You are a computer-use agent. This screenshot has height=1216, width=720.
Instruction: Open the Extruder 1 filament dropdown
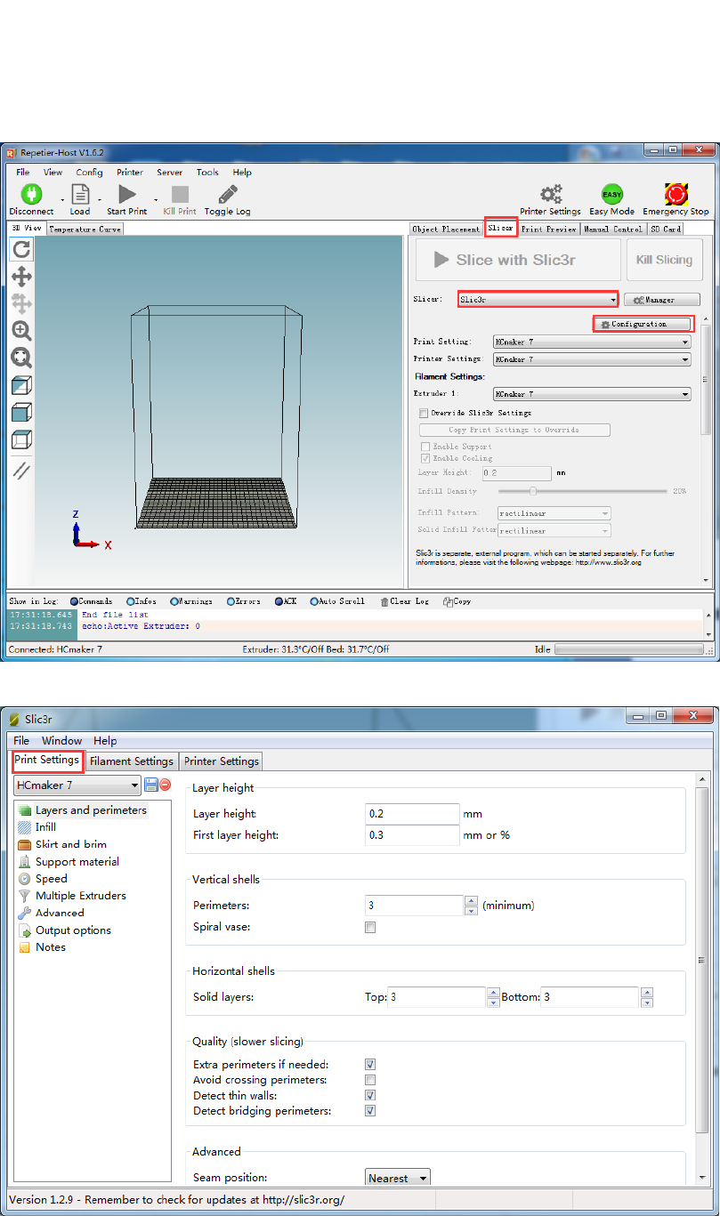pos(592,394)
